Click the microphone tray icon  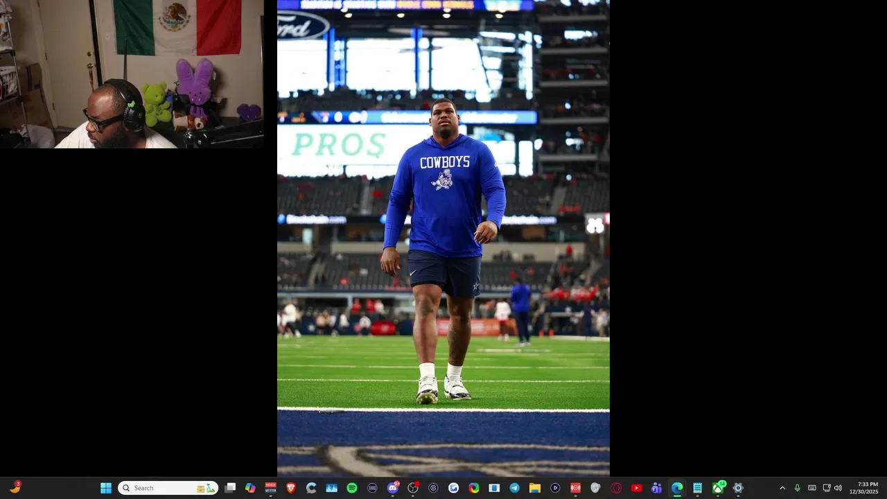coord(797,488)
